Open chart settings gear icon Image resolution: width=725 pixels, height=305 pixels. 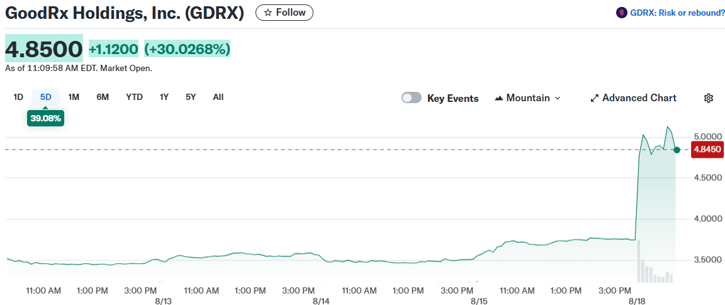tap(709, 98)
